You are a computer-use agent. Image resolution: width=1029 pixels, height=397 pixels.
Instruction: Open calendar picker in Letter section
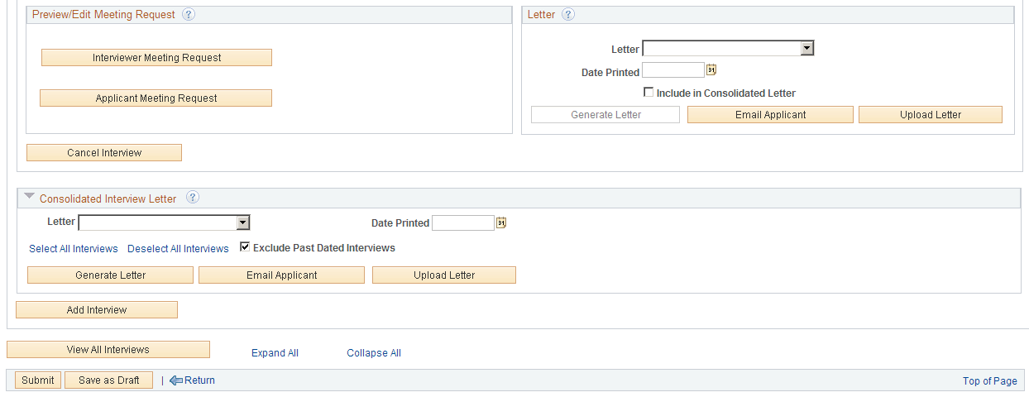coord(711,70)
